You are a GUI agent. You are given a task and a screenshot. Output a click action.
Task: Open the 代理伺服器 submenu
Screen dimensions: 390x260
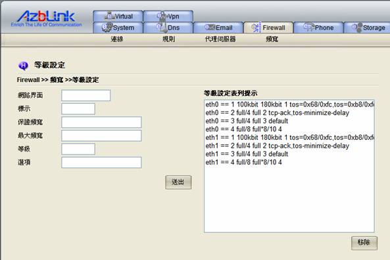[220, 39]
